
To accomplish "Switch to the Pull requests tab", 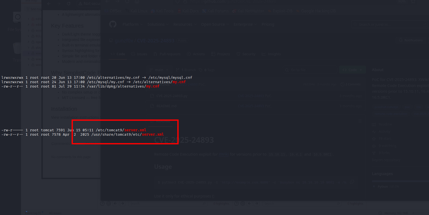I will [167, 54].
